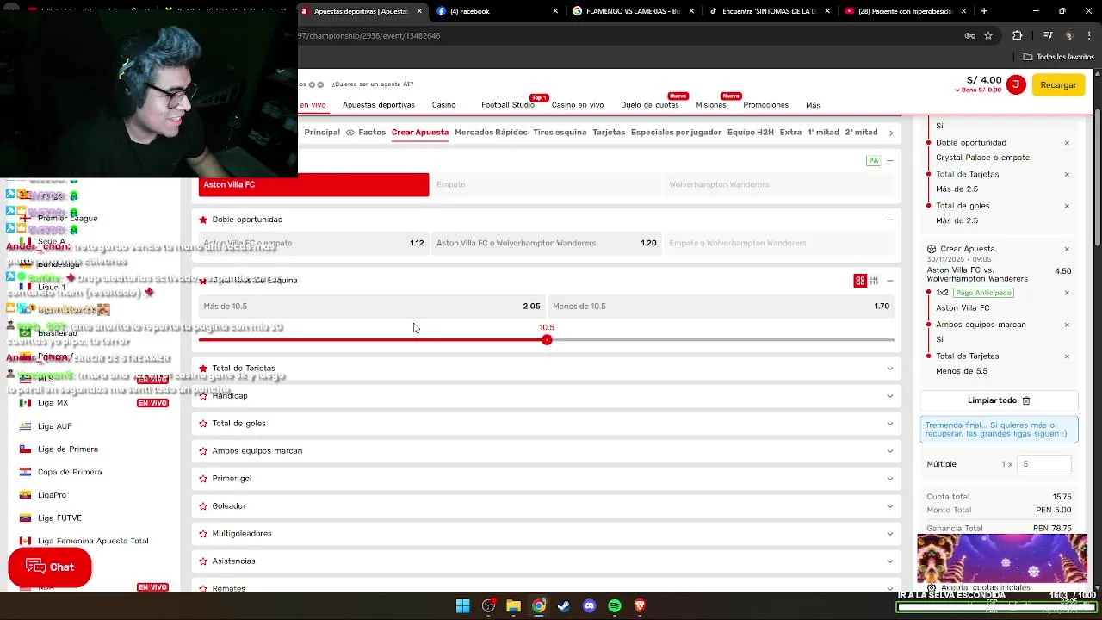The width and height of the screenshot is (1102, 620).
Task: Remove Ambos equipos marcan from bet slip
Action: click(1067, 325)
